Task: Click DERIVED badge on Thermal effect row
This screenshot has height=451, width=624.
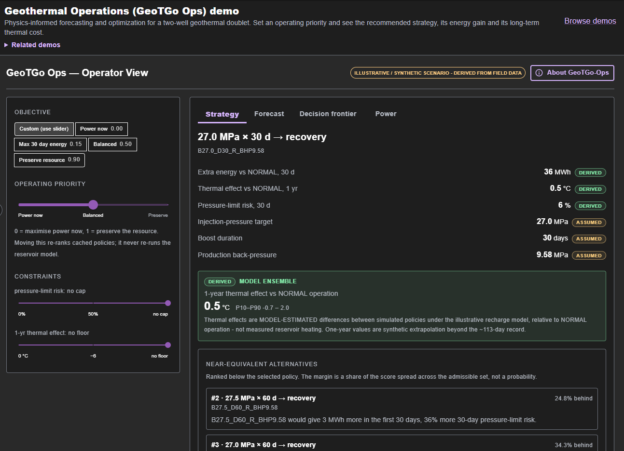Action: click(590, 189)
